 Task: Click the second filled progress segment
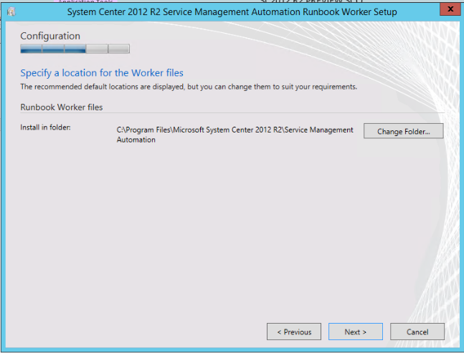pos(53,49)
